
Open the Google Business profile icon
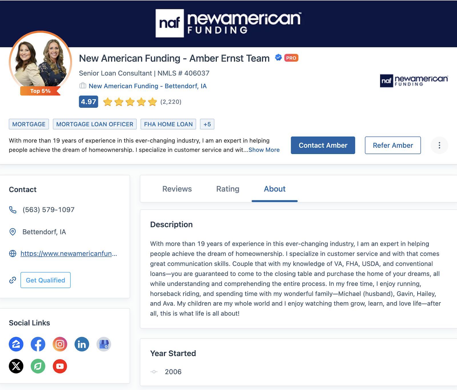click(x=104, y=344)
